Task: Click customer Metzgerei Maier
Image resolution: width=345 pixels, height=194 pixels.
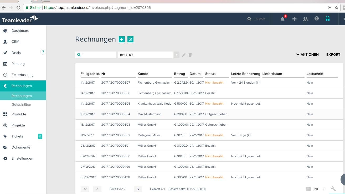Action: (x=149, y=135)
